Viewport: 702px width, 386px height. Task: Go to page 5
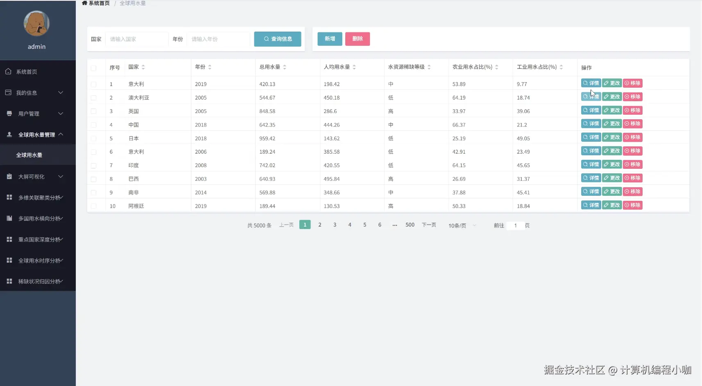coord(365,225)
